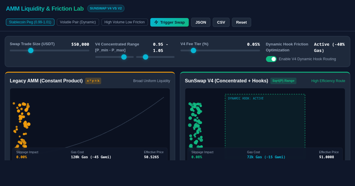Click the Legacy AMM (Constant Product) heading
This screenshot has width=355, height=186.
(x=46, y=81)
